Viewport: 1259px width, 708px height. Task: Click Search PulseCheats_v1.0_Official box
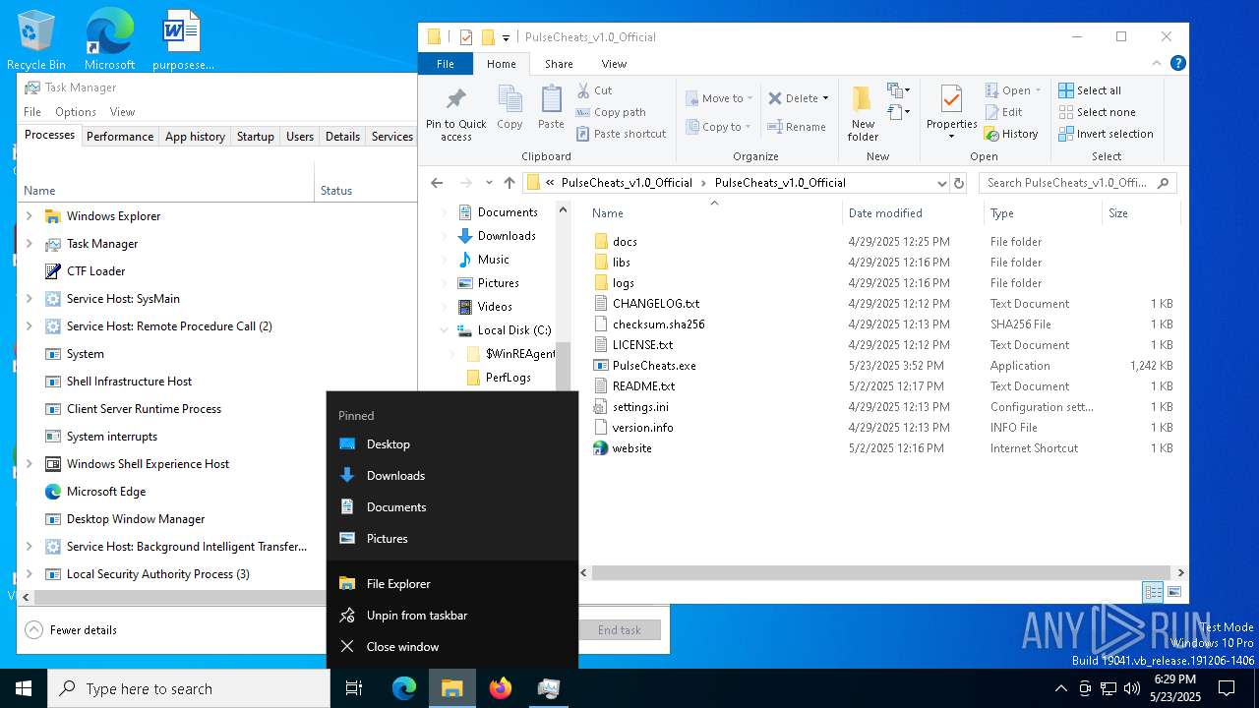(1077, 183)
